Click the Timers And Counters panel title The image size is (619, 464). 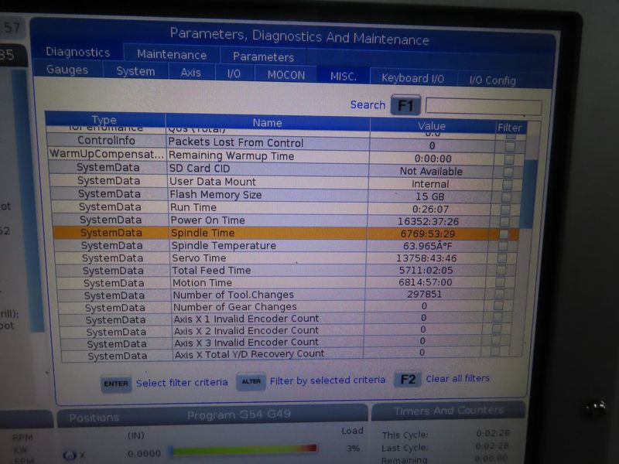coord(449,411)
